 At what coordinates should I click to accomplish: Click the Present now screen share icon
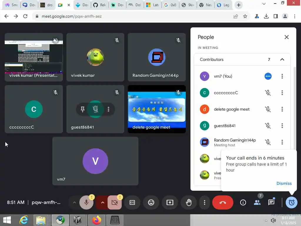(170, 202)
